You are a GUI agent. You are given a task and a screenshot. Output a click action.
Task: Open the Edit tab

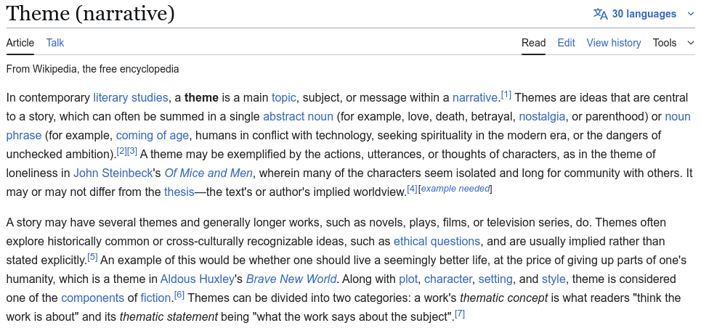click(x=566, y=43)
